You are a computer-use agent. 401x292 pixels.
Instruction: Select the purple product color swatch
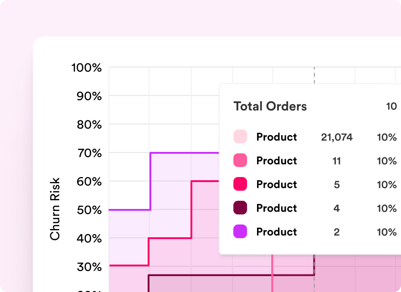(x=240, y=232)
